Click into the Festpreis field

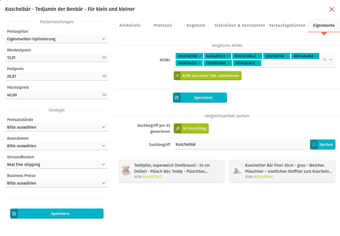click(x=57, y=76)
